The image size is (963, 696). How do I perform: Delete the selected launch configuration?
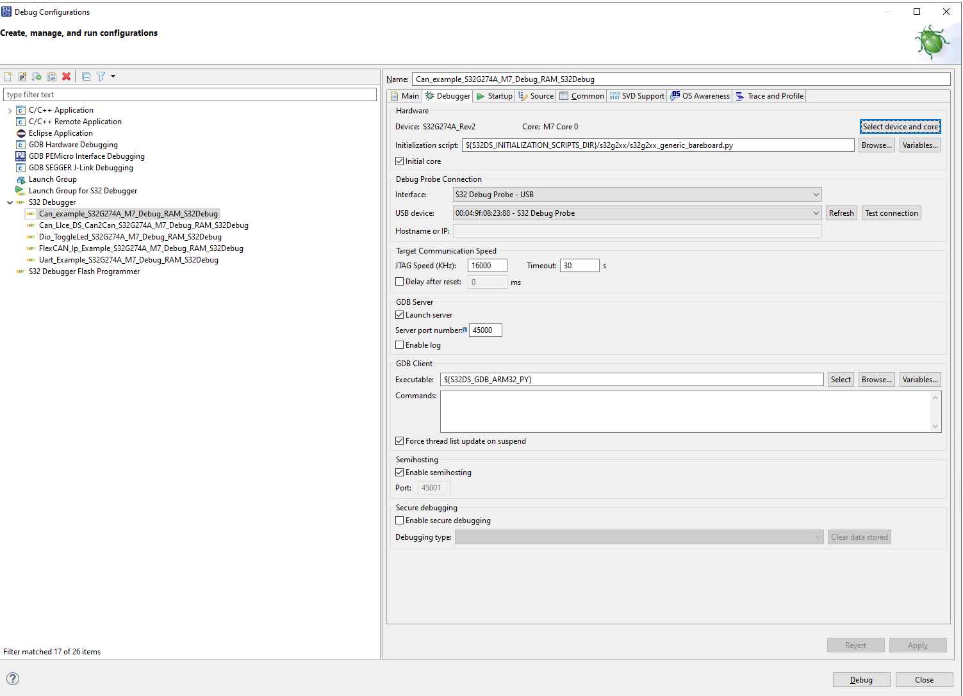point(67,76)
